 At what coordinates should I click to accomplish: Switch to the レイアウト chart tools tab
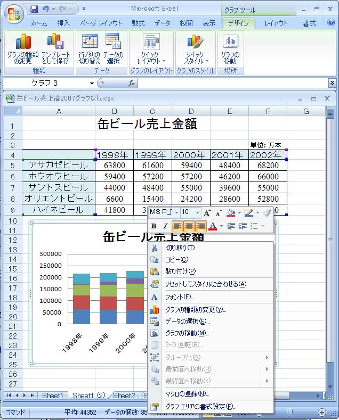click(276, 23)
